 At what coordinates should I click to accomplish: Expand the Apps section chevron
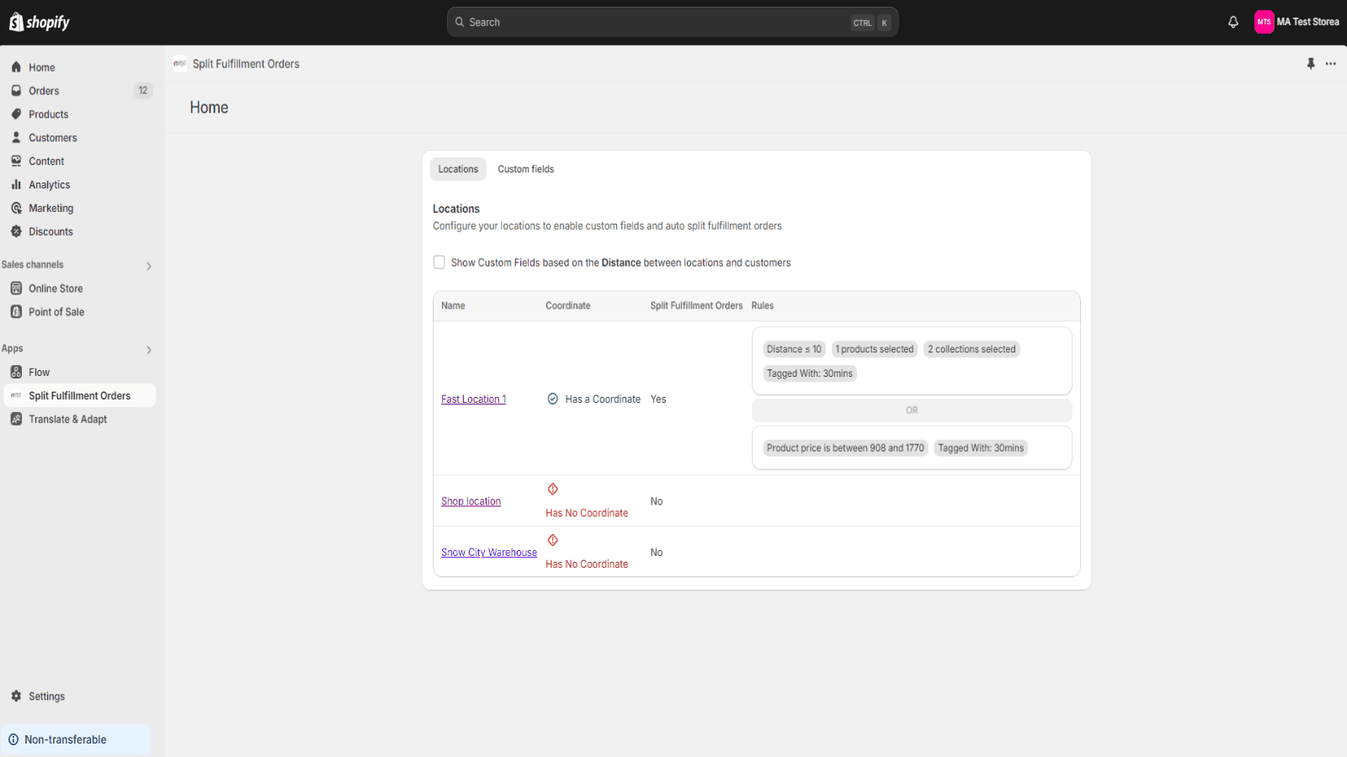(x=149, y=350)
